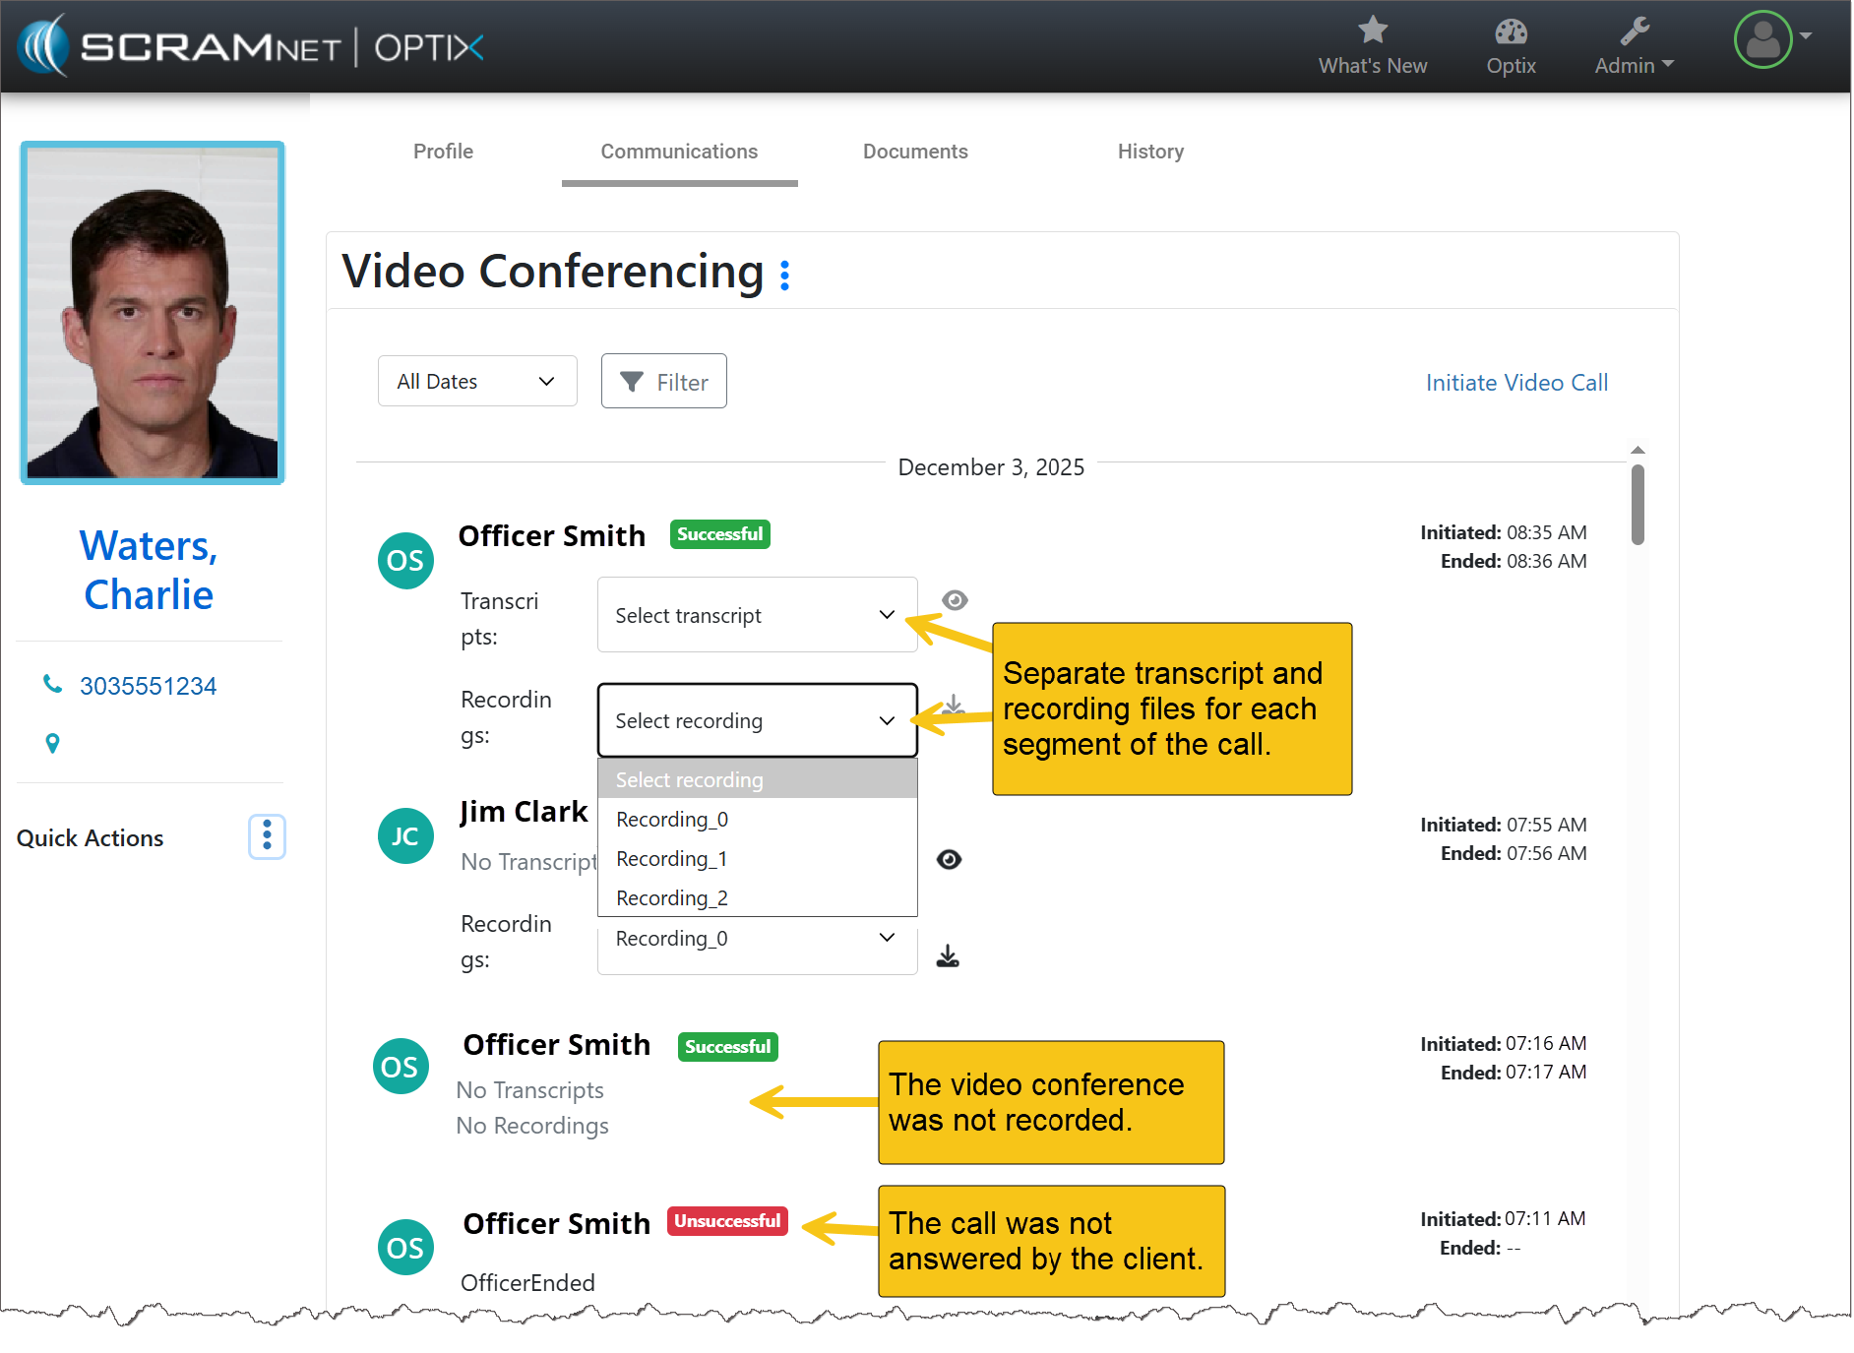Click the Optix dashboard icon
1854x1353 pixels.
[1510, 33]
